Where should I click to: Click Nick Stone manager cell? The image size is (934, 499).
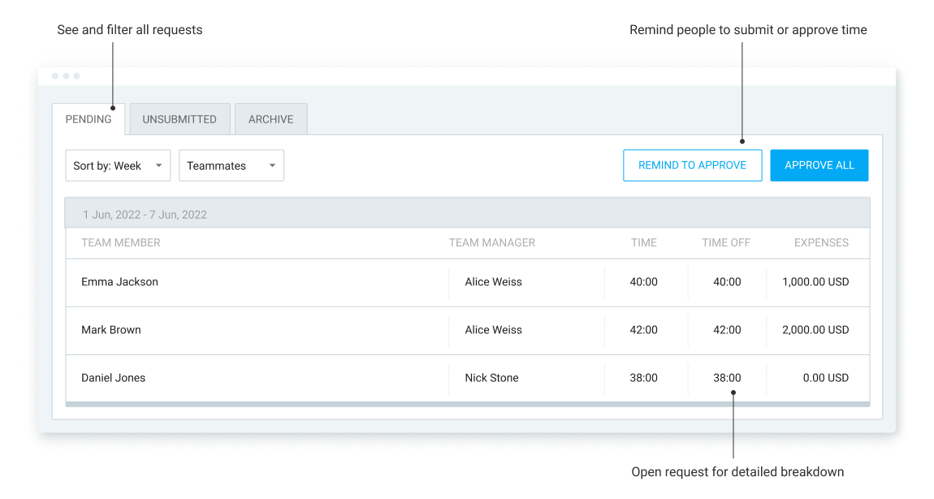pos(491,378)
